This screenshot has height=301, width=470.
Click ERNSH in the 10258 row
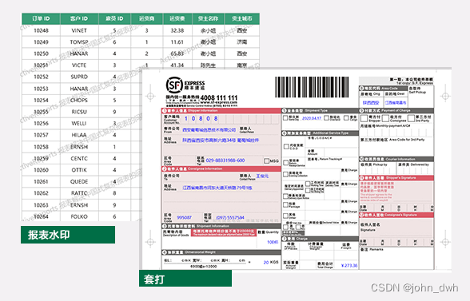79,147
